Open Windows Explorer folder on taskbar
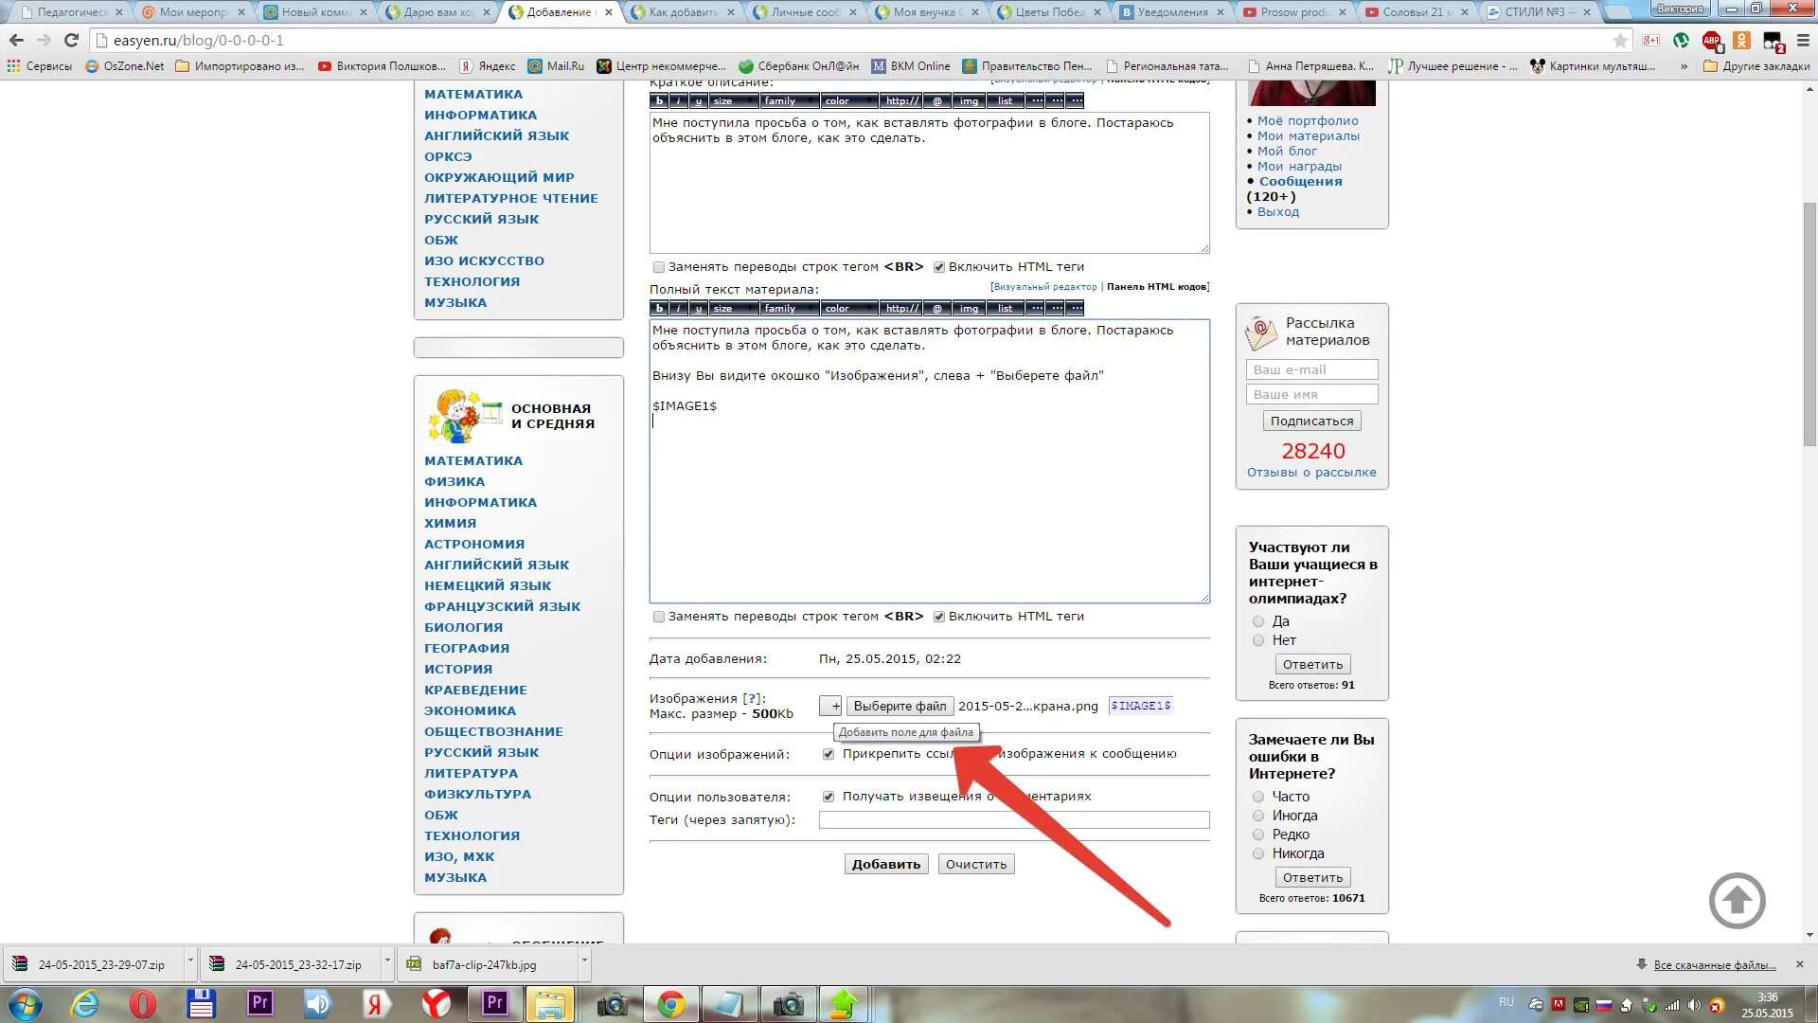 [x=549, y=1004]
